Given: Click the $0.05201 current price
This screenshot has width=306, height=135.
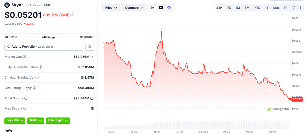Looking at the screenshot, I should point(23,15).
